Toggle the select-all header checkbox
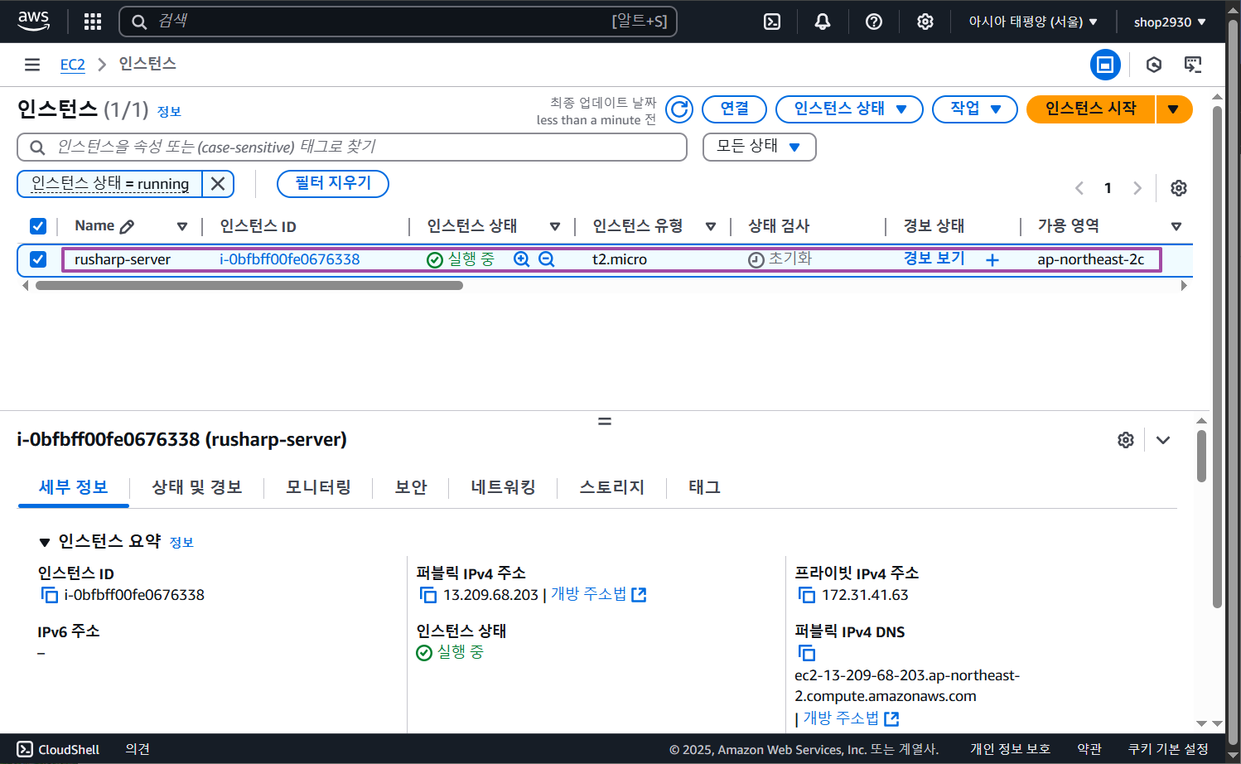 pyautogui.click(x=38, y=226)
